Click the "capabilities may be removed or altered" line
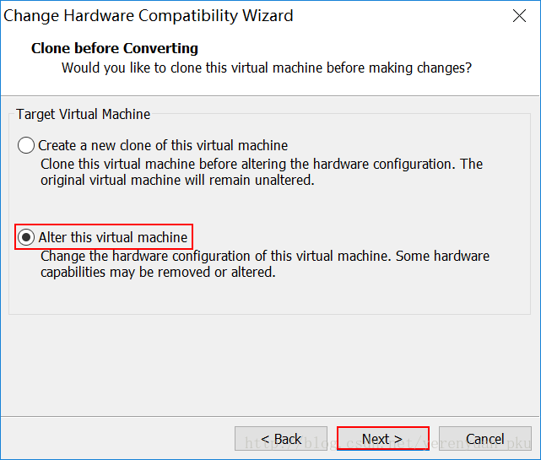Image resolution: width=541 pixels, height=460 pixels. pyautogui.click(x=158, y=273)
